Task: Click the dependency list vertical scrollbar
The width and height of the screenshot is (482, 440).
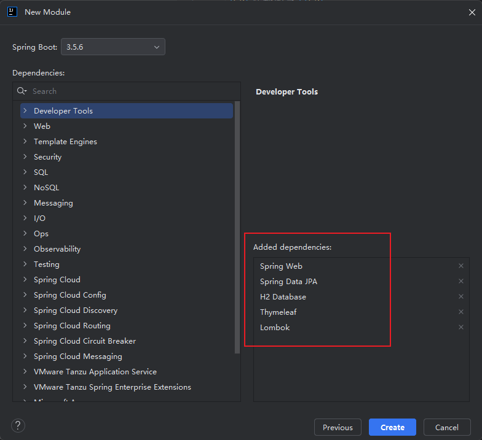Action: (x=237, y=227)
